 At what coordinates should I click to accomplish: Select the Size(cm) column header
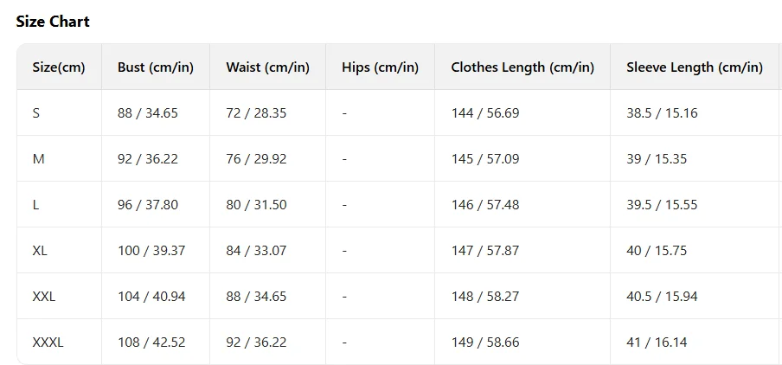click(59, 67)
